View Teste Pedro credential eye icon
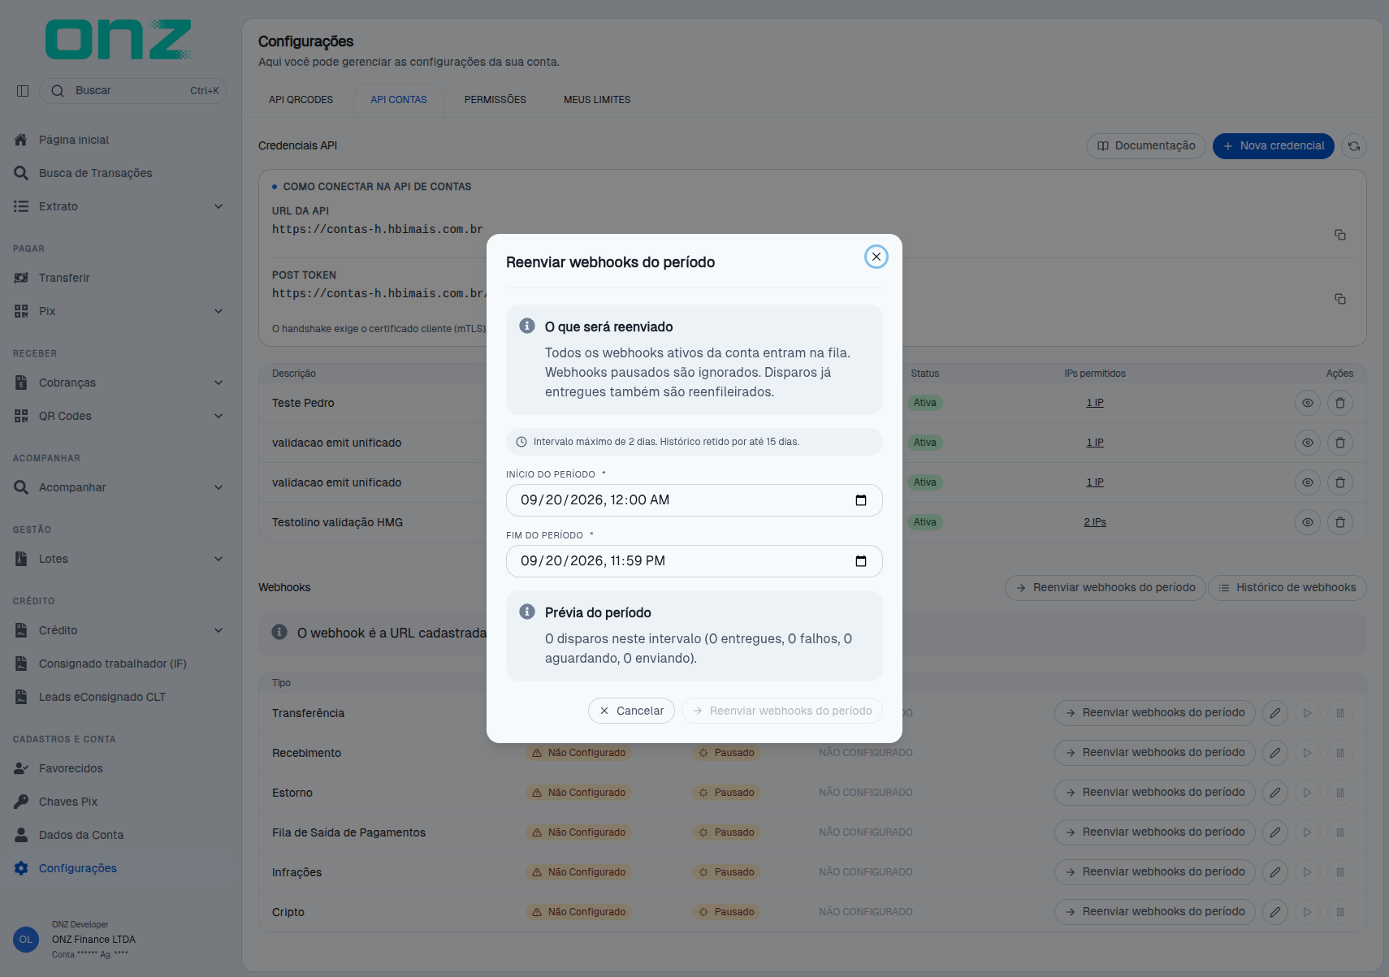1389x977 pixels. pos(1308,403)
